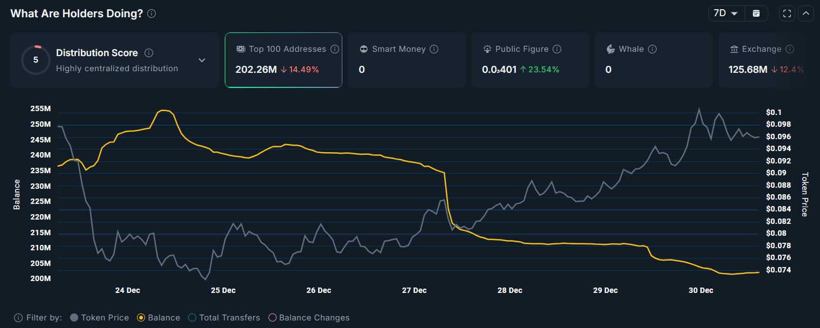The height and width of the screenshot is (328, 820).
Task: Open the calendar date picker
Action: [756, 13]
